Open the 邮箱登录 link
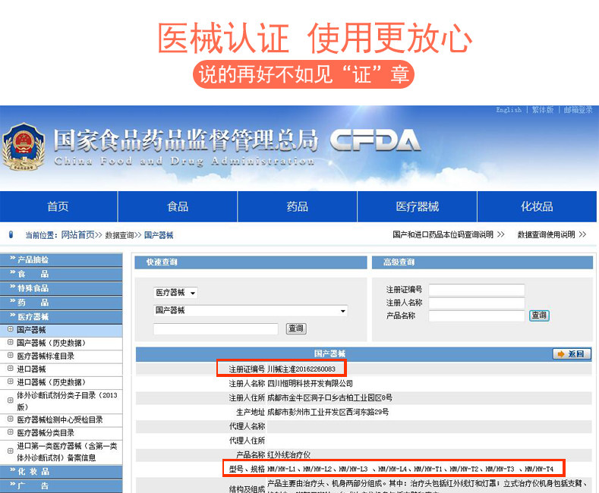Image resolution: width=599 pixels, height=493 pixels. 578,110
